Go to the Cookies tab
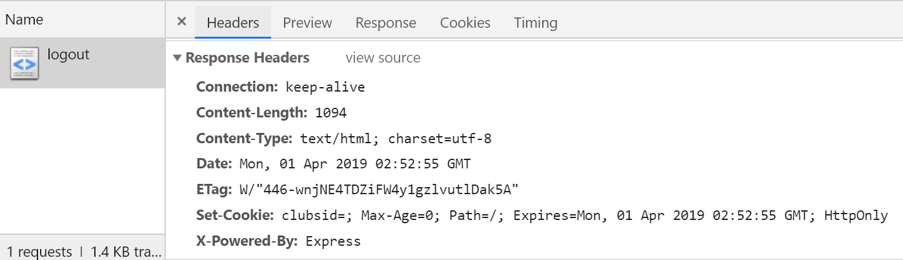The image size is (903, 260). (x=465, y=23)
